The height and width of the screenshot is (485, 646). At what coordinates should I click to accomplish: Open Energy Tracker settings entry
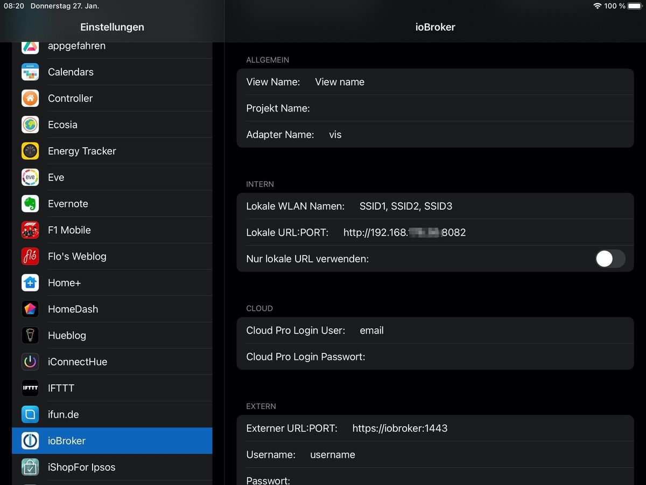click(112, 151)
